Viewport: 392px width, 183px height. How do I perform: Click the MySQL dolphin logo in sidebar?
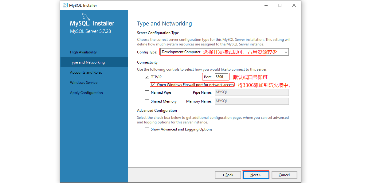pos(86,17)
